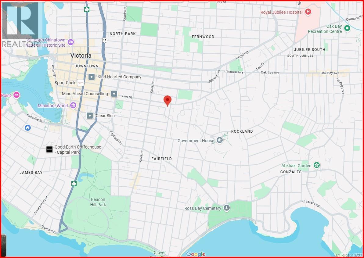This screenshot has height=258, width=364.
Task: Select the Victoria city label
Action: pos(81,56)
